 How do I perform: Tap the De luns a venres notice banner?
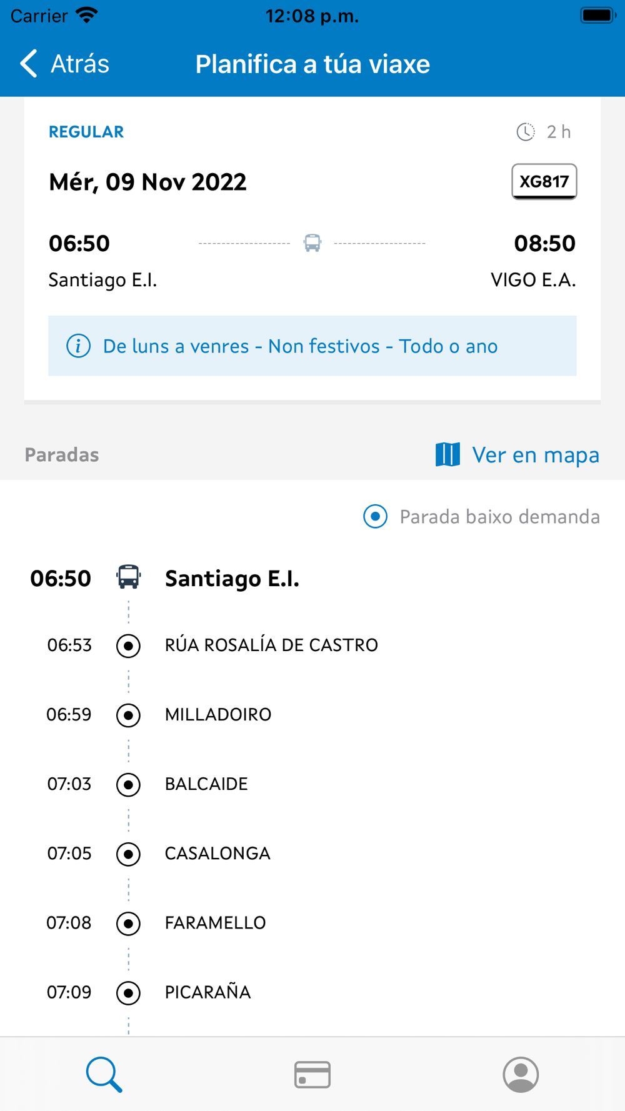pyautogui.click(x=312, y=346)
